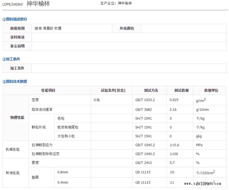The image size is (229, 190).
Task: Click the 密度 property row label
Action: pos(35,100)
